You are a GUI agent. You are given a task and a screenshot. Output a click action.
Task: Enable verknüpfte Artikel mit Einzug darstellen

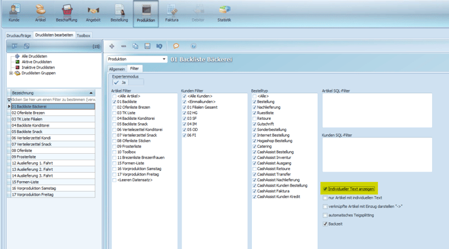[325, 207]
